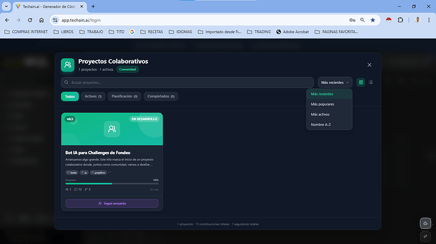Click the Seguir proyecto button
The width and height of the screenshot is (436, 244).
(x=112, y=204)
